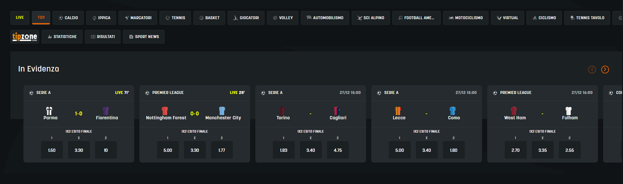Screen dimensions: 623x184
Task: Click Como blue jersey icon
Action: pyautogui.click(x=453, y=111)
